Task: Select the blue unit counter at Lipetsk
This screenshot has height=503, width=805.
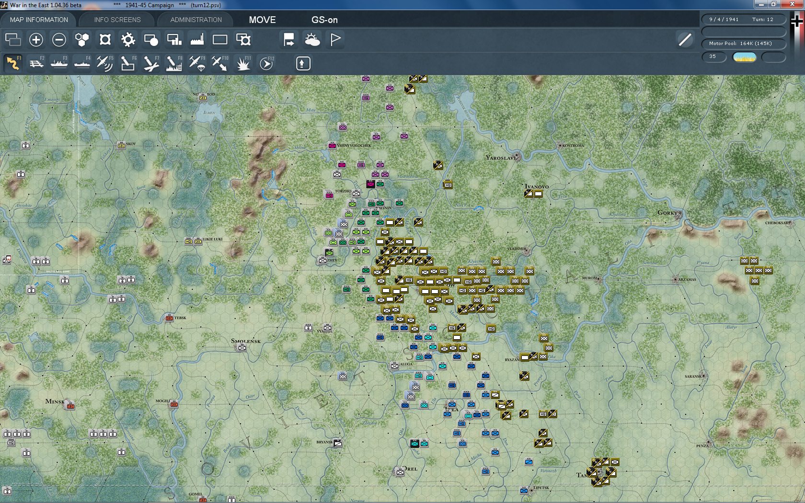Action: point(524,490)
